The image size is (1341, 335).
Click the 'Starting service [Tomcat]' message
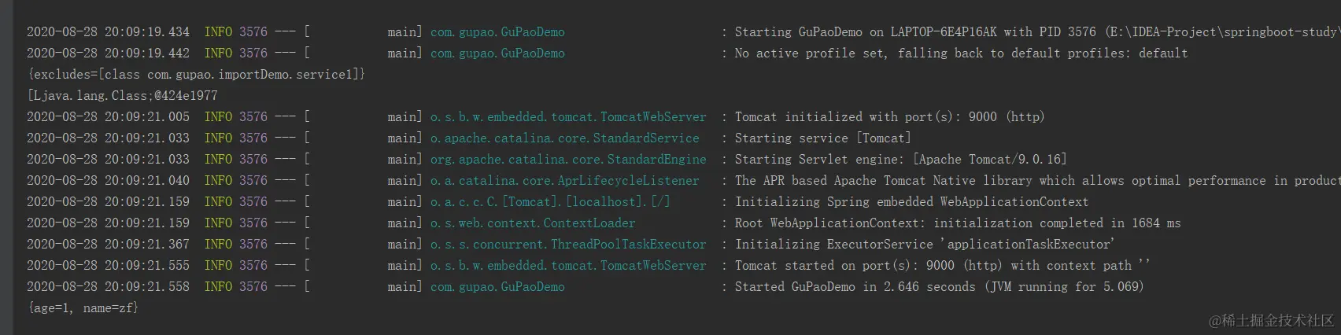tap(822, 138)
